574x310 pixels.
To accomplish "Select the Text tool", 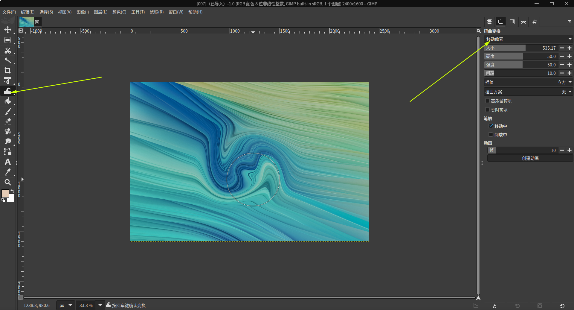I will pyautogui.click(x=8, y=162).
